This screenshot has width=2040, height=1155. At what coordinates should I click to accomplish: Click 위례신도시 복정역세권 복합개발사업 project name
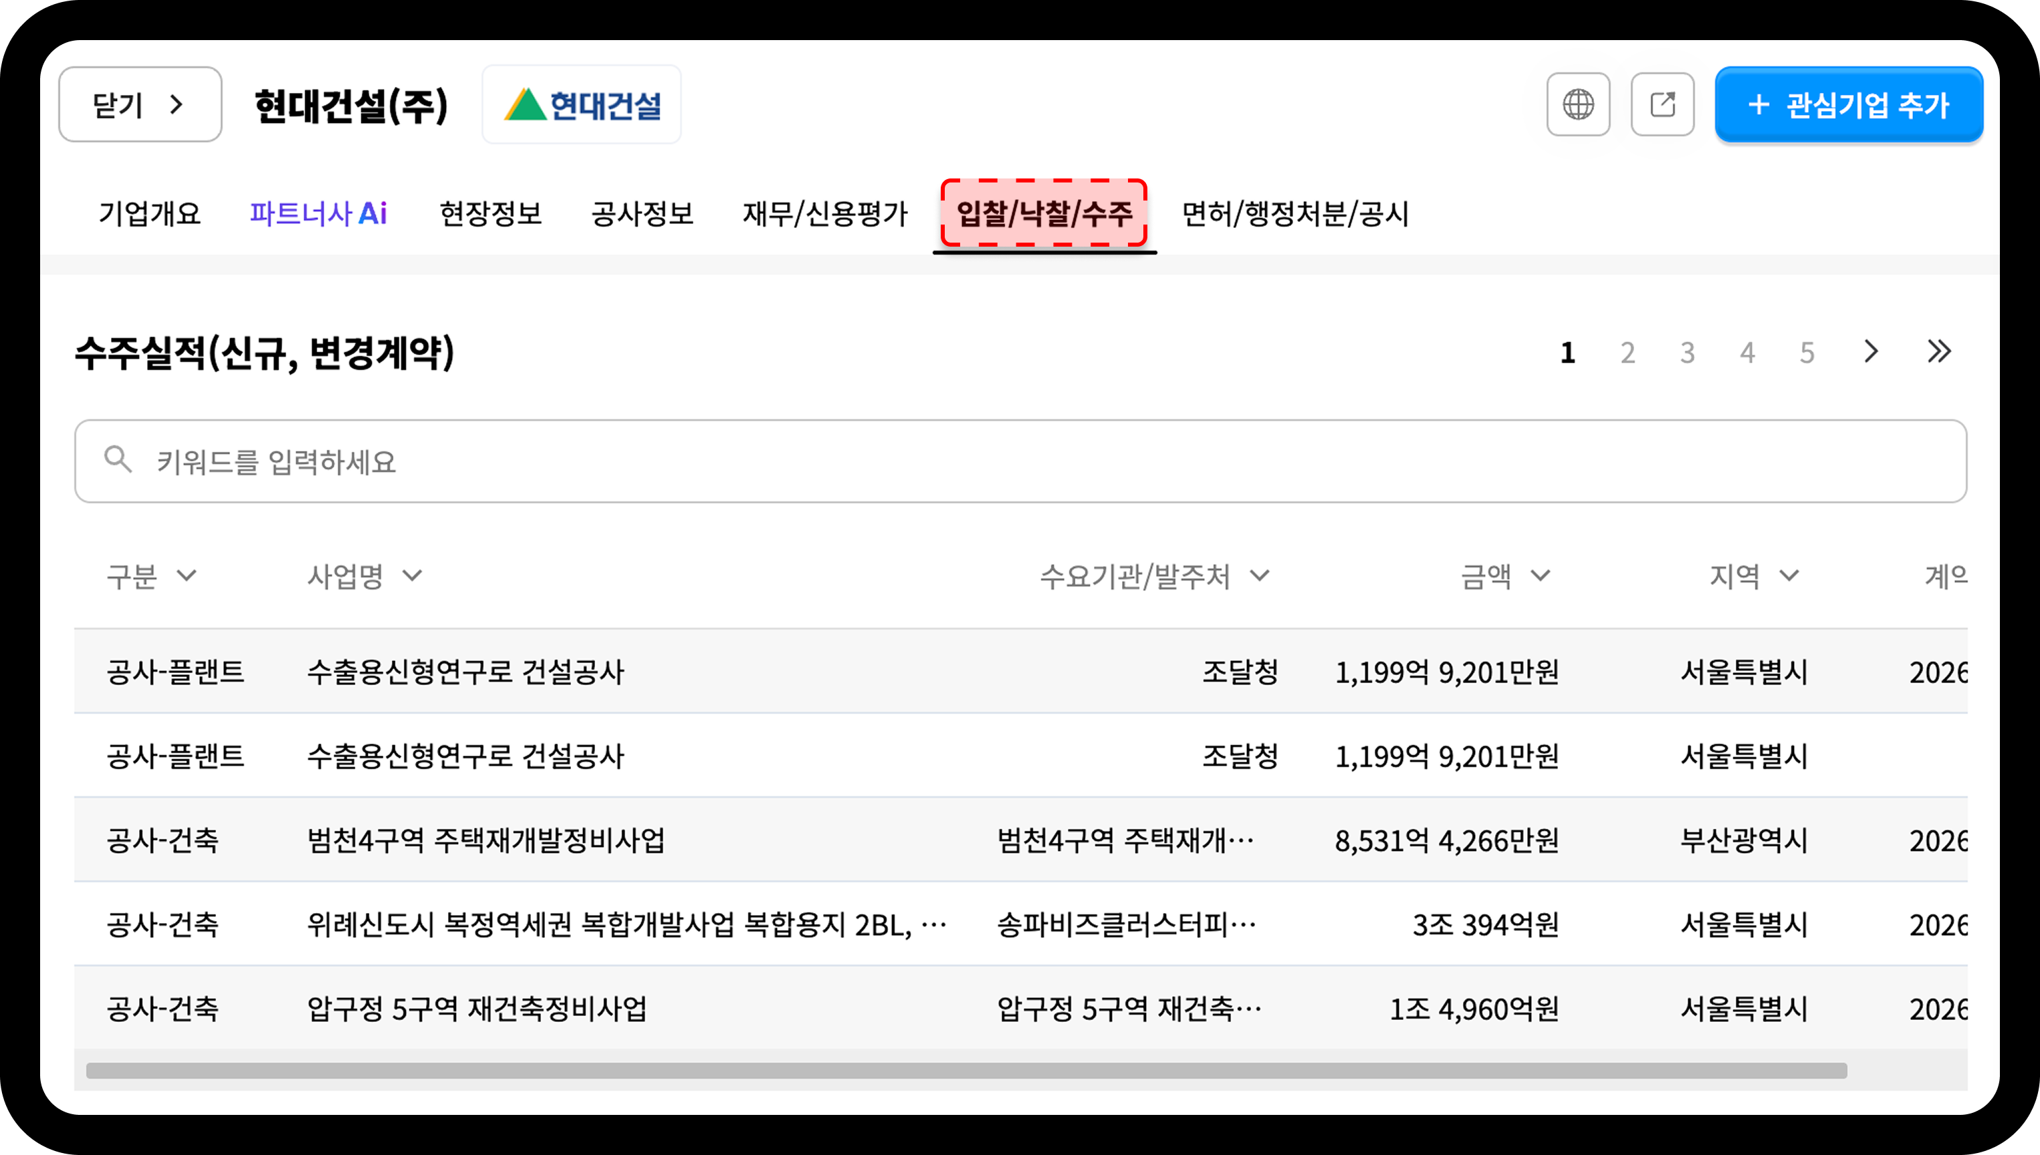coord(627,924)
